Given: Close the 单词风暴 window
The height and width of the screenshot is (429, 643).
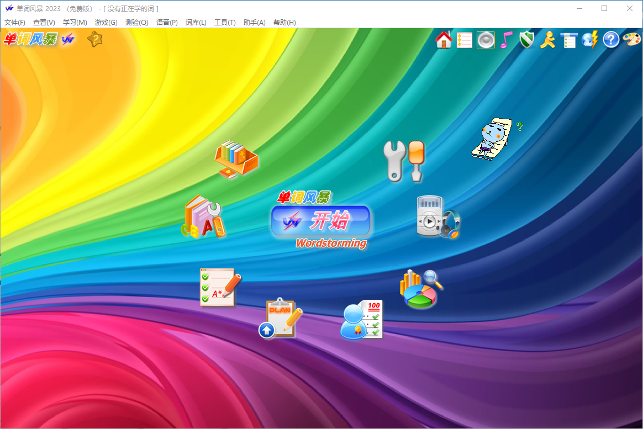Looking at the screenshot, I should point(630,8).
